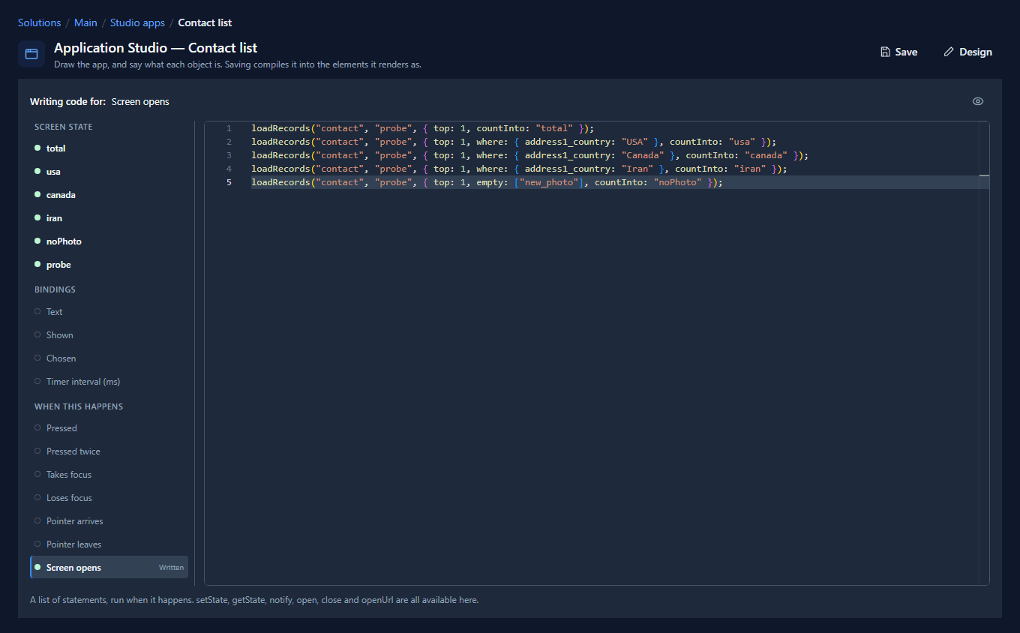
Task: Open the Text binding
Action: (109, 312)
